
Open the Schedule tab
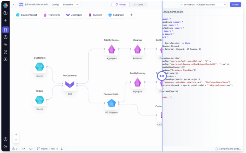(68, 5)
